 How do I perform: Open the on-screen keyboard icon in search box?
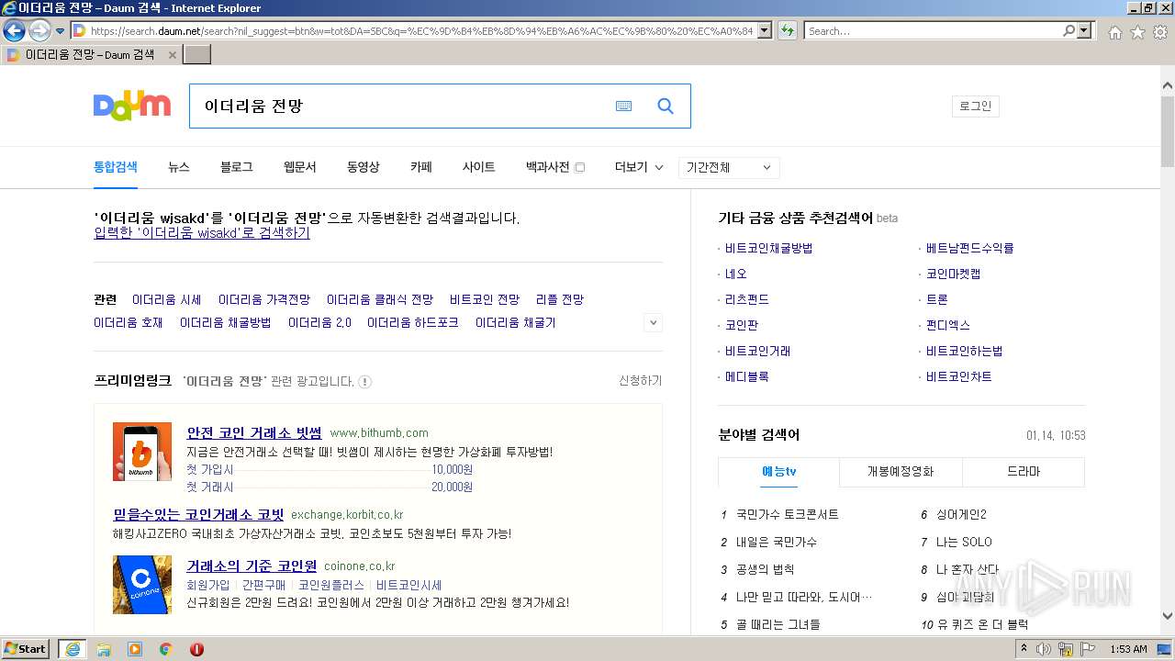[x=623, y=106]
